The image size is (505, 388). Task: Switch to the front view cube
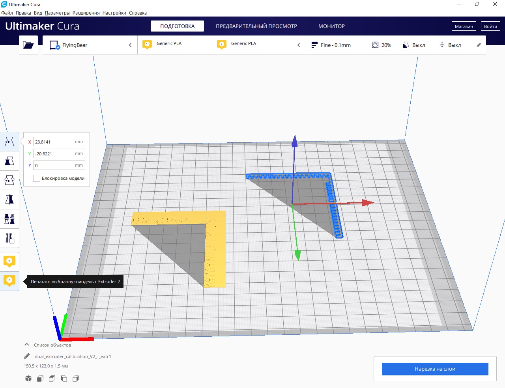pos(40,379)
